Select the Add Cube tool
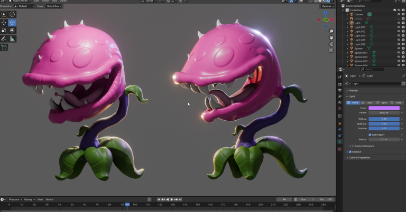This screenshot has height=212, width=406. (4, 47)
